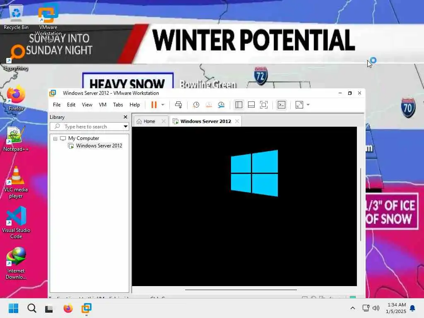This screenshot has width=424, height=318.
Task: Click the VMware Workstation taskbar icon
Action: [x=87, y=308]
